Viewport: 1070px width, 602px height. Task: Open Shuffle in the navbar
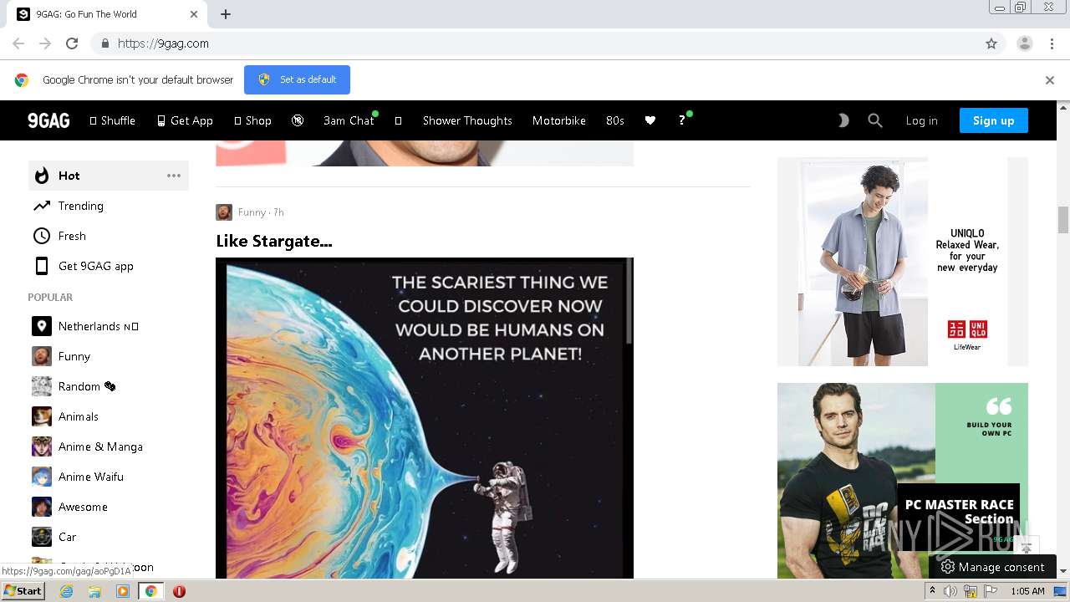click(x=112, y=120)
